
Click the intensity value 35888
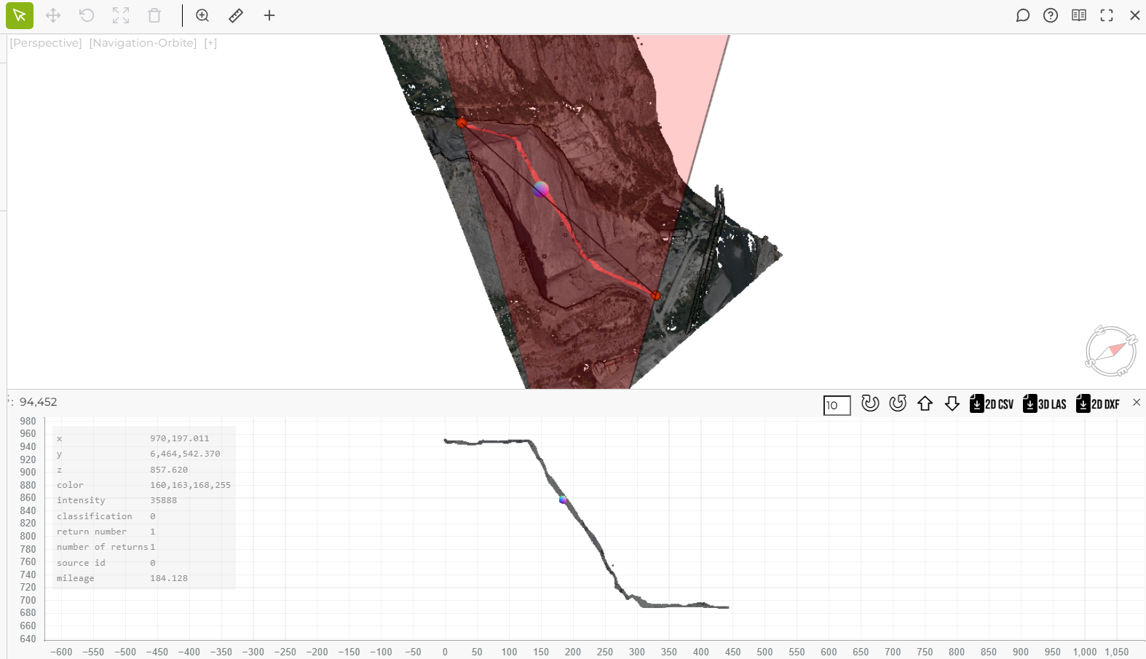(x=164, y=500)
